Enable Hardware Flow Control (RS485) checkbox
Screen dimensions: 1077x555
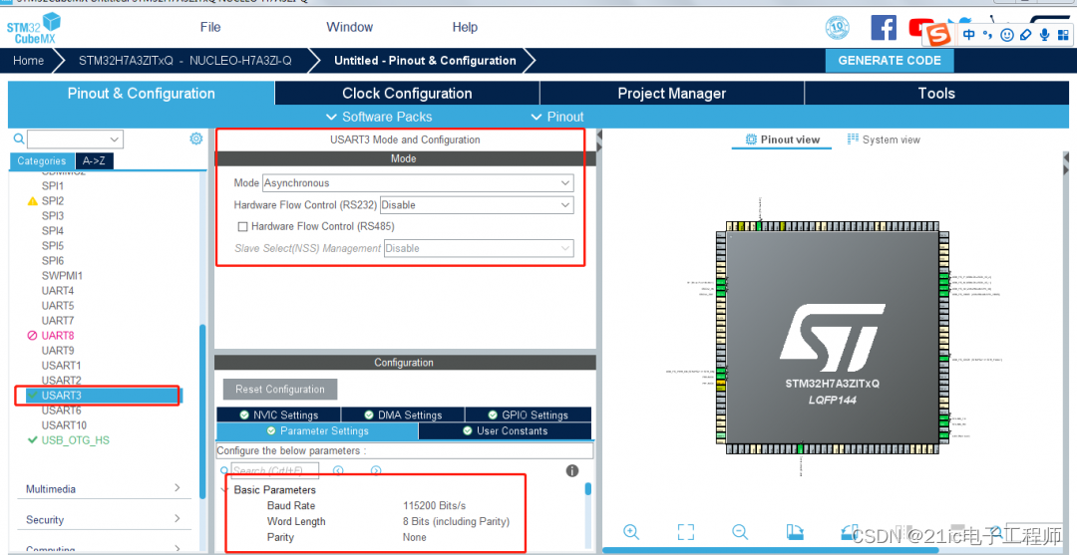pos(242,226)
